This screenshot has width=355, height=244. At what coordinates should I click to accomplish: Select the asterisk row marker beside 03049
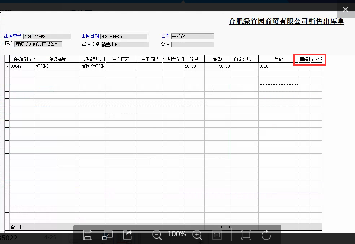click(7, 66)
